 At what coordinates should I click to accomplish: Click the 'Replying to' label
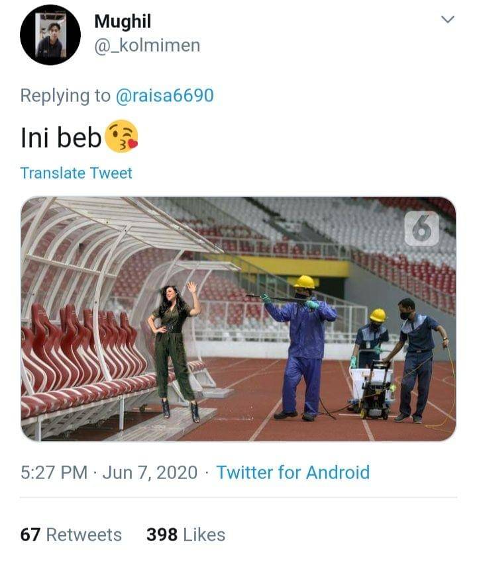click(x=66, y=95)
